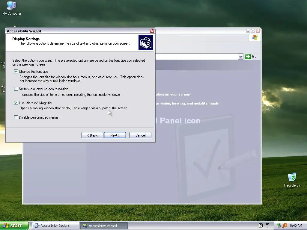This screenshot has width=307, height=230.
Task: Click the 8:40 AM clock
Action: coord(296,226)
